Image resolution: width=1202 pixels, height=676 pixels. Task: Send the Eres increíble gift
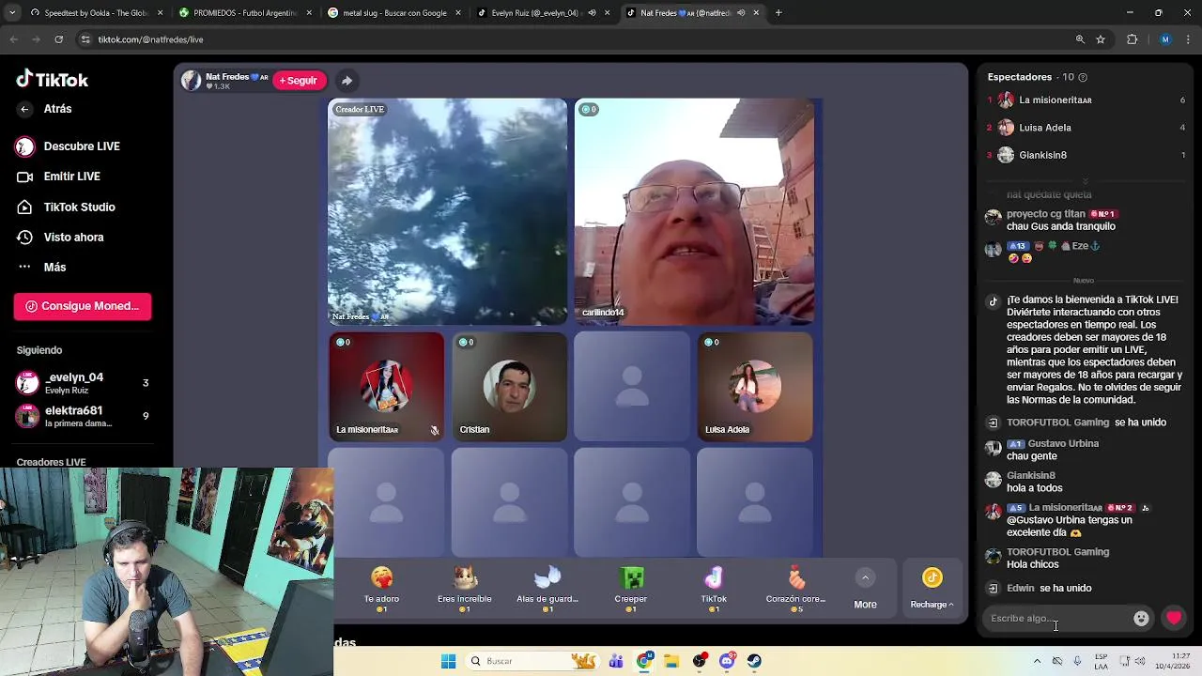click(464, 589)
